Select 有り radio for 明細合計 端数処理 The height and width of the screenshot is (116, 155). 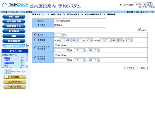pyautogui.click(x=62, y=55)
